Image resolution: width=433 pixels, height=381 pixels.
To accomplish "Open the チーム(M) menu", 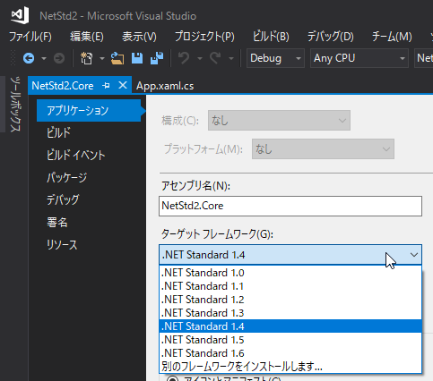I will pos(392,37).
